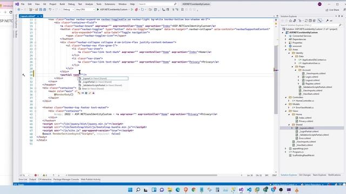The height and width of the screenshot is (194, 346).
Task: Click the editor vertical scrollbar thumb
Action: click(276, 80)
